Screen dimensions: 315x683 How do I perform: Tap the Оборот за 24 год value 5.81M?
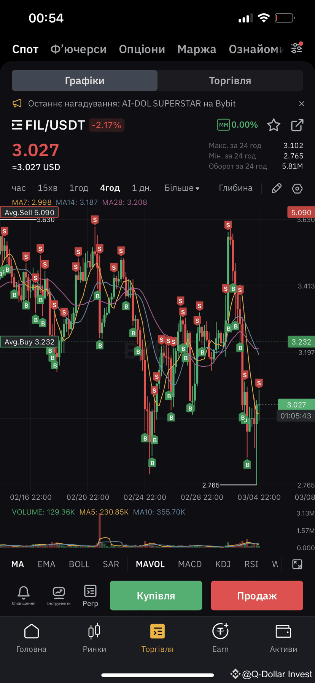point(293,166)
